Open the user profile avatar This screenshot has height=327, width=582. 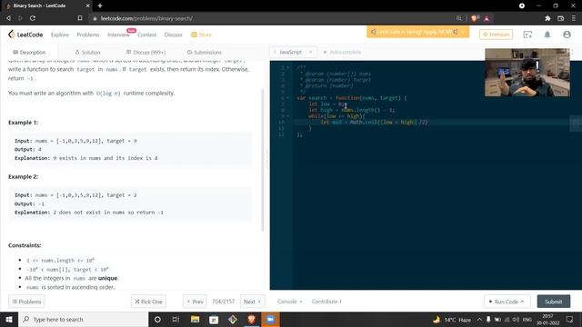point(567,35)
